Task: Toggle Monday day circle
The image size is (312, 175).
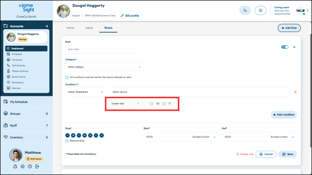Action: [73, 135]
